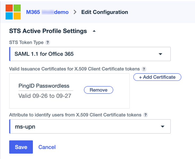The width and height of the screenshot is (195, 159).
Task: Select the PingID Passwordless certificate name
Action: tap(44, 86)
